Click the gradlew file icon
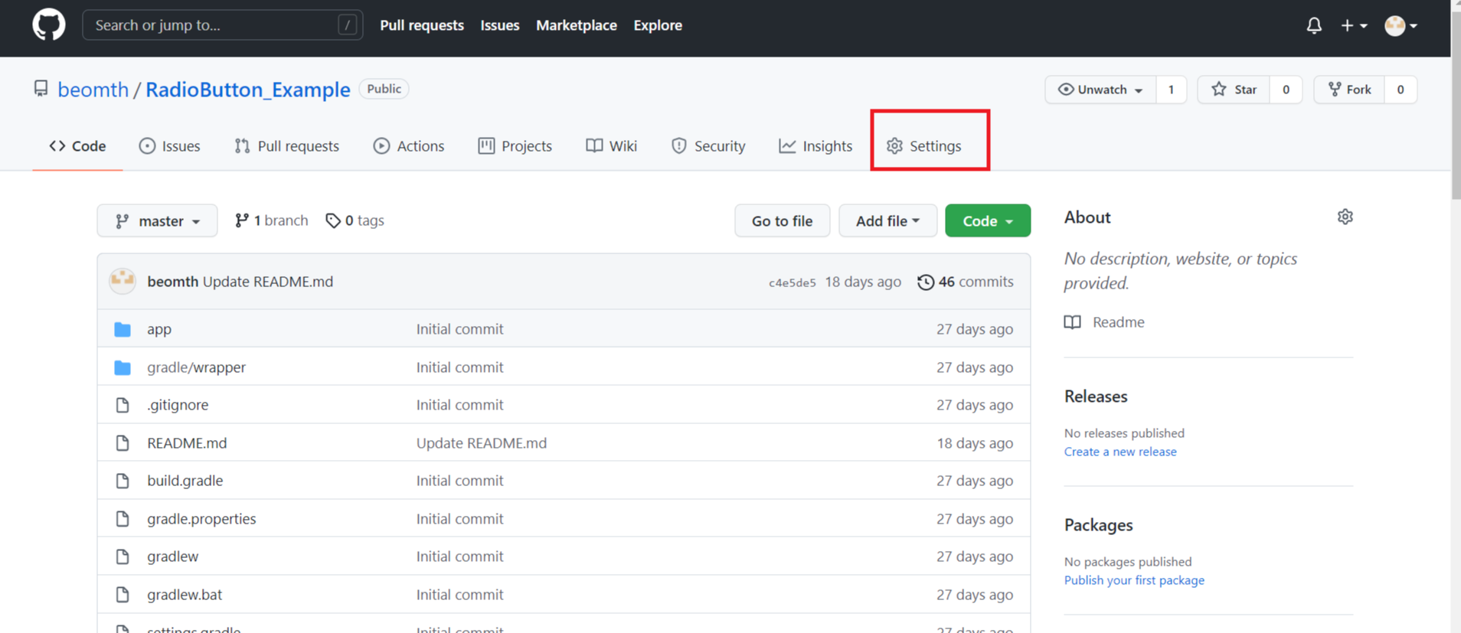Image resolution: width=1461 pixels, height=633 pixels. (123, 556)
